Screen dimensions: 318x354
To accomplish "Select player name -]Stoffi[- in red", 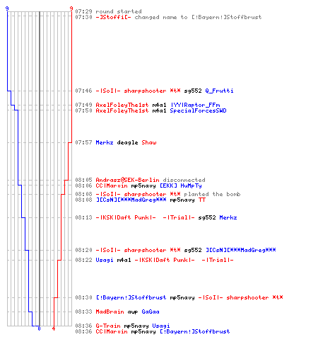I will [113, 17].
